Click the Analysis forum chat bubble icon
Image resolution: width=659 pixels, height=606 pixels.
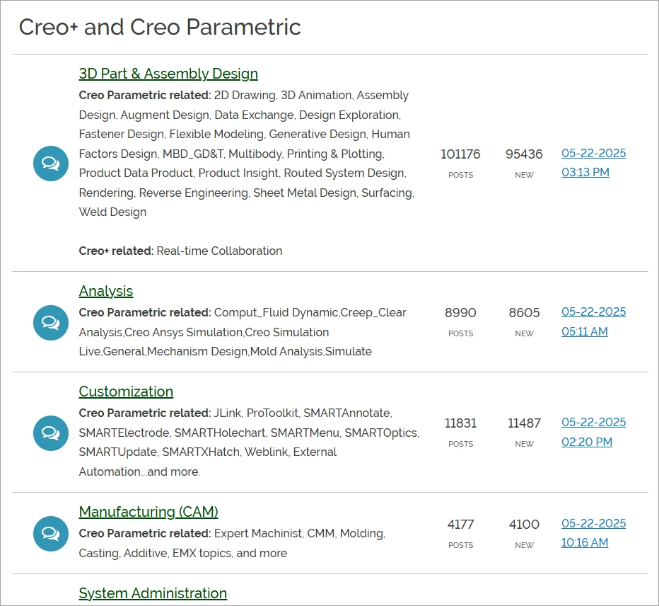point(51,323)
